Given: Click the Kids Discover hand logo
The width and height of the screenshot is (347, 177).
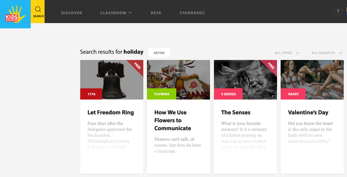Looking at the screenshot, I should click(15, 14).
